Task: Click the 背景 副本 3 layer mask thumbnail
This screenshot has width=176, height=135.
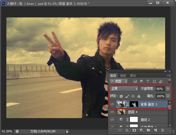Action: click(x=134, y=104)
